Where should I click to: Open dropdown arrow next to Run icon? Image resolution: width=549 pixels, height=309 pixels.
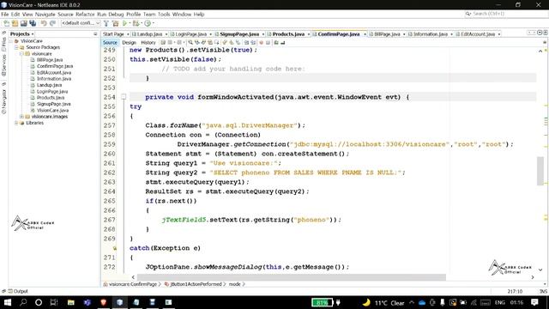(130, 23)
